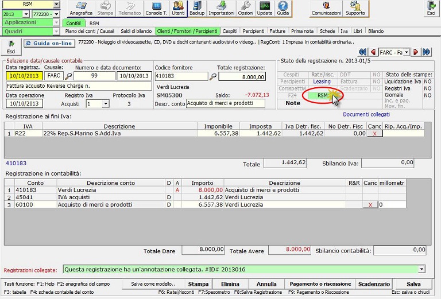Click the document number field showing 99
This screenshot has height=299, width=441.
coord(94,76)
